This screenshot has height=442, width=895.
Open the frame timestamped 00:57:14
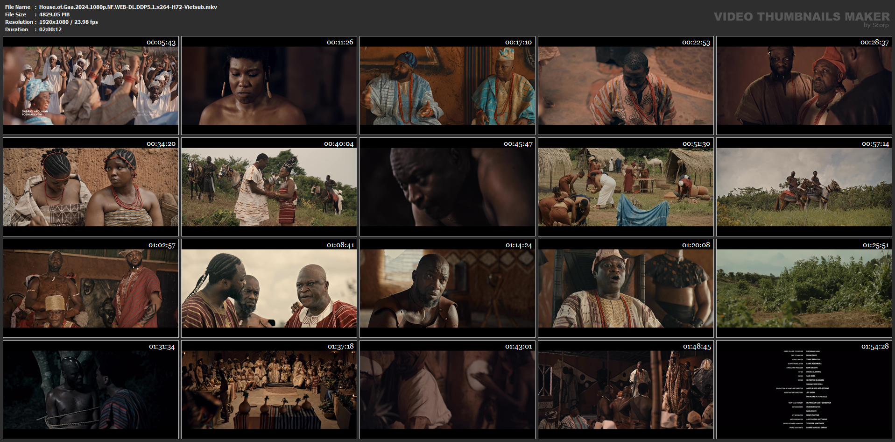tap(804, 187)
